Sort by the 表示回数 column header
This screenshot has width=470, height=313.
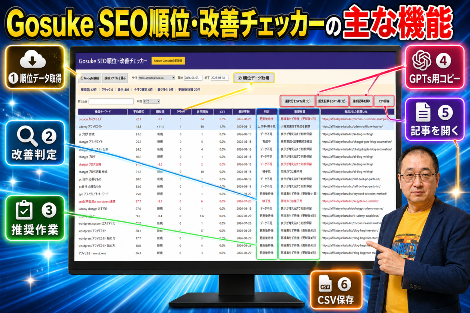pyautogui.click(x=201, y=112)
